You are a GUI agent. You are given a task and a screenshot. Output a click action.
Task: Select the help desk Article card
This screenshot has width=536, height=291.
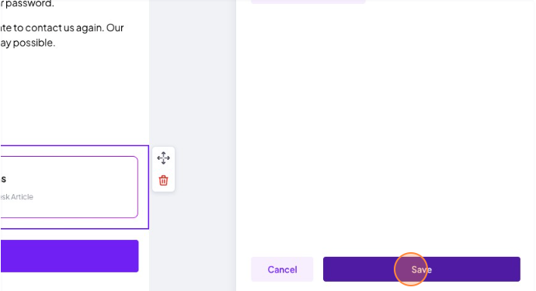pos(69,187)
